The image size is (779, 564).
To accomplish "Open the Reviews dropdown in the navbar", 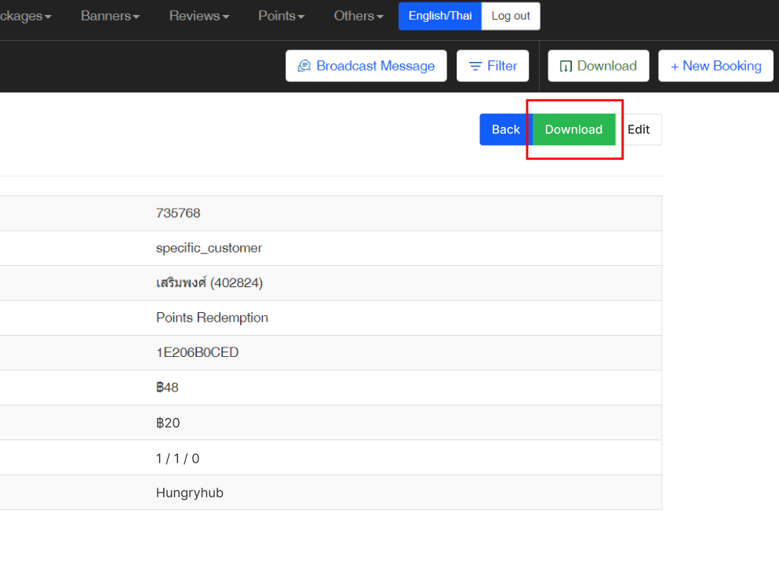I will [199, 16].
